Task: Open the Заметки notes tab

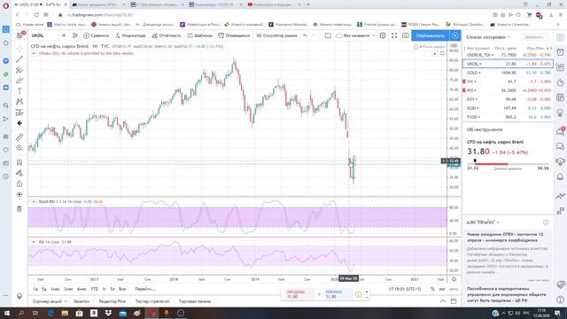Action: coord(82,301)
